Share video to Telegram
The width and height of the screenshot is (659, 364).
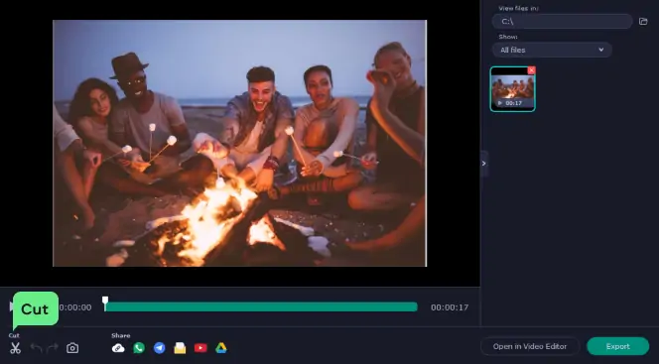coord(159,348)
